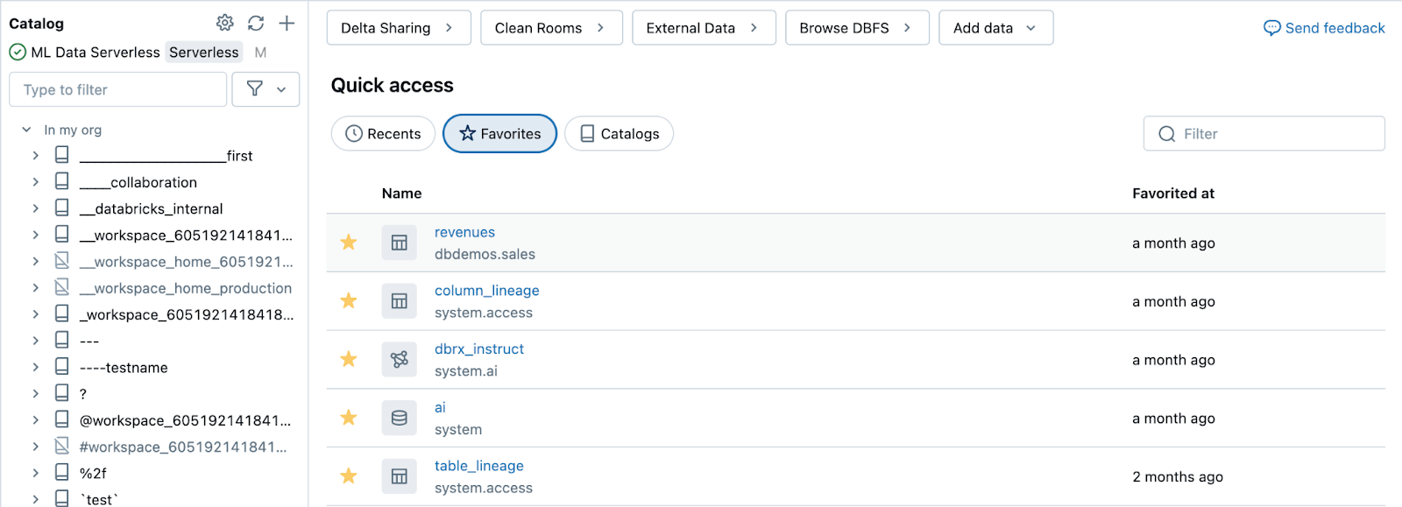Switch to the Catalogs tab
This screenshot has width=1402, height=507.
619,134
